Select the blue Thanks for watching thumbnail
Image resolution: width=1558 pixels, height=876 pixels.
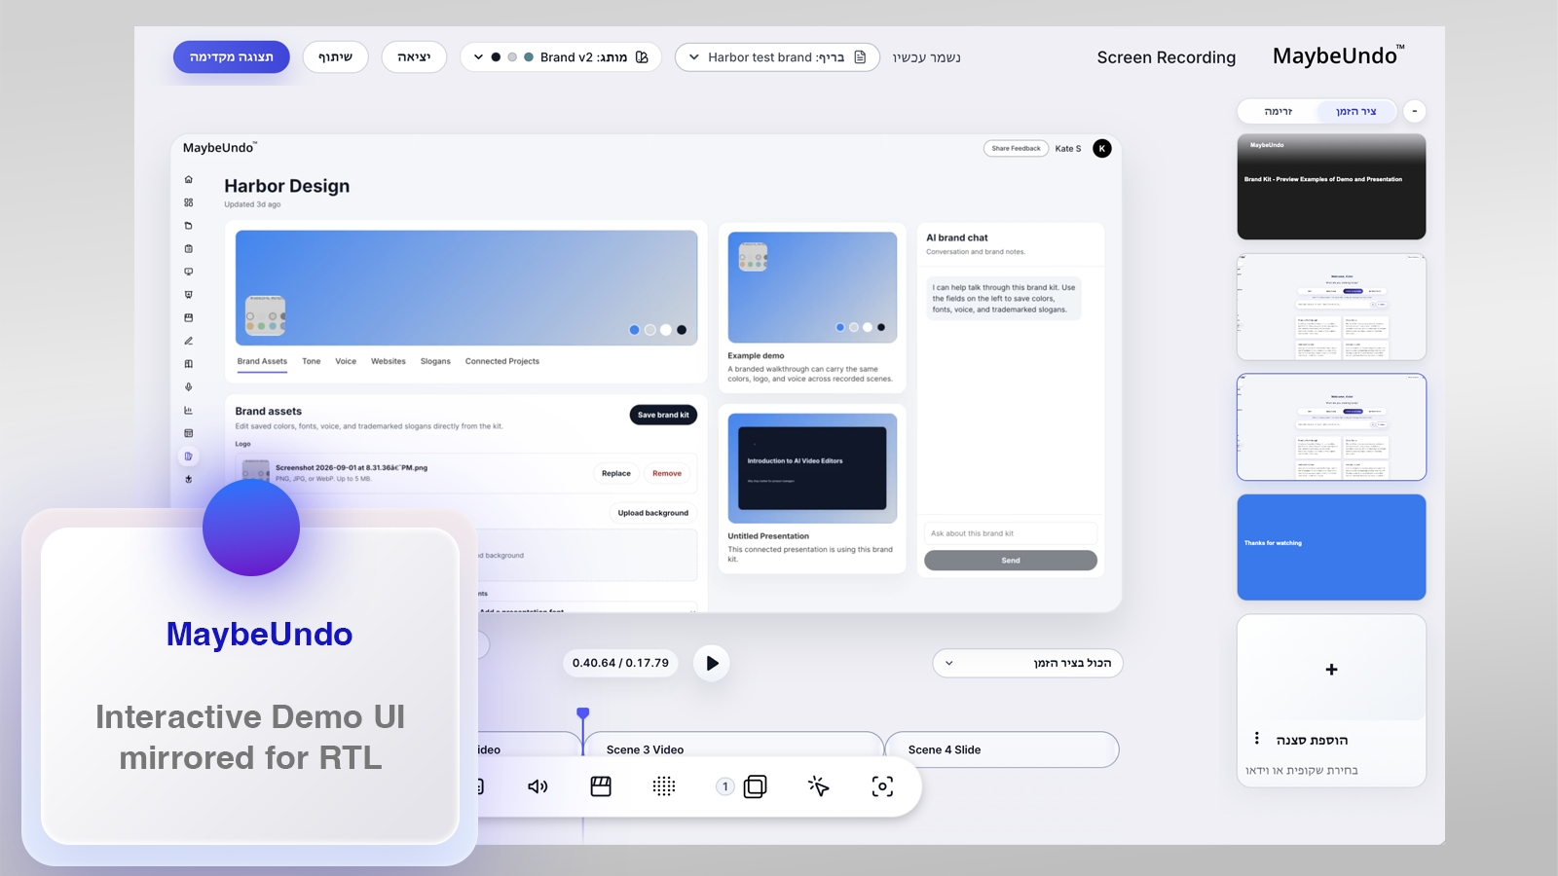(1331, 547)
